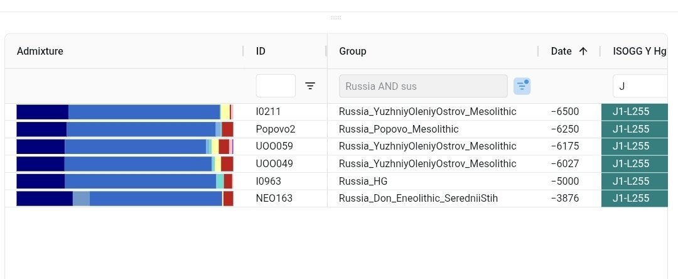Select J1-L255 haplogroup cell for NEO163
678x279 pixels.
point(634,198)
